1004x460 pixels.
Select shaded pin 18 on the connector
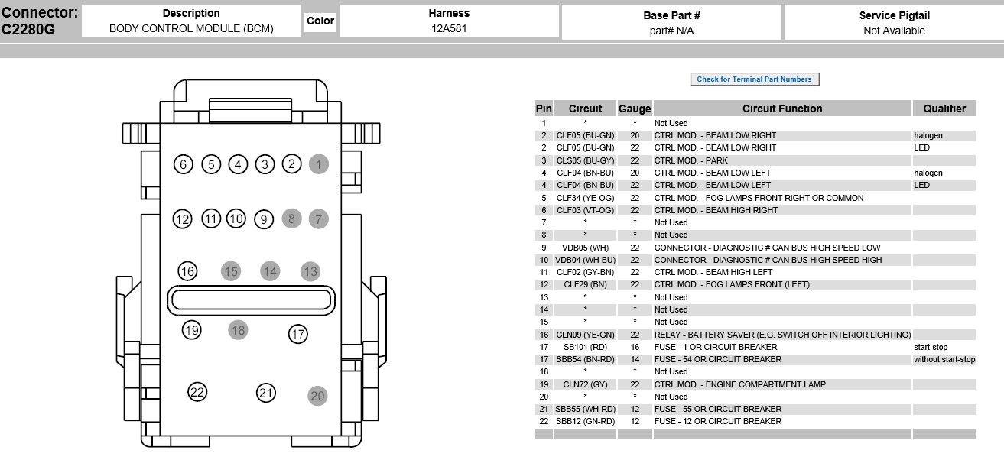238,329
